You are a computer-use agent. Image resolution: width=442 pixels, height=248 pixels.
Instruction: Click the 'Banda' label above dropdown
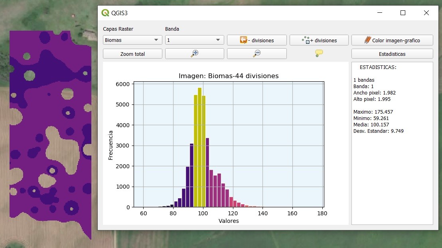[x=172, y=29]
